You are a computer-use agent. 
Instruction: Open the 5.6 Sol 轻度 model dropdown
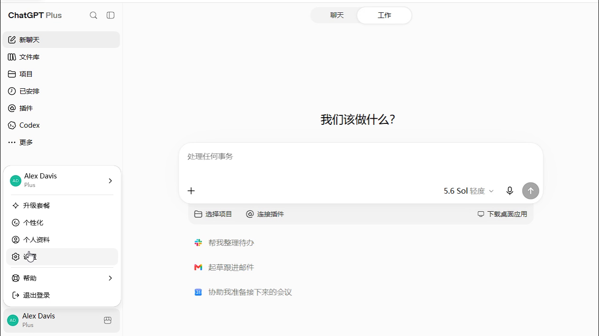pyautogui.click(x=469, y=191)
